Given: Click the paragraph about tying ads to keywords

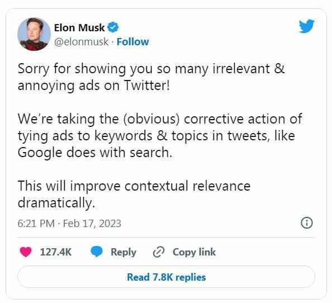Looking at the screenshot, I should (160, 135).
